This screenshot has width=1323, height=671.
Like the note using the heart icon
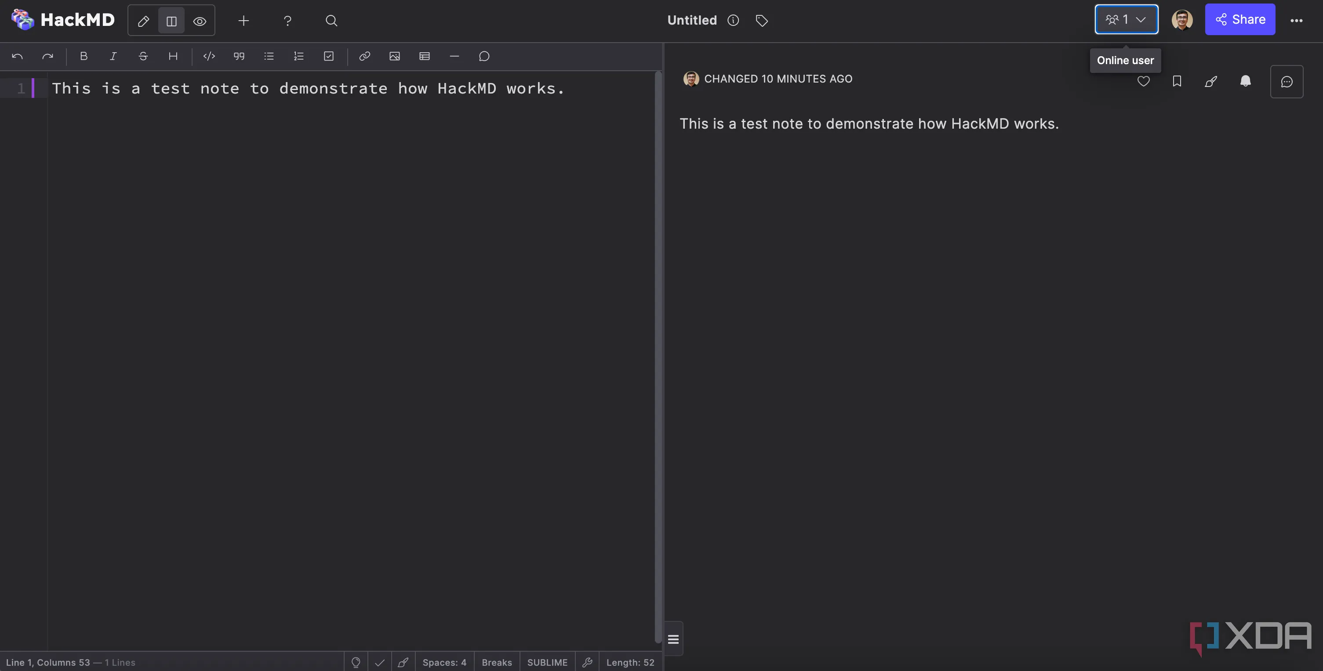click(x=1144, y=82)
